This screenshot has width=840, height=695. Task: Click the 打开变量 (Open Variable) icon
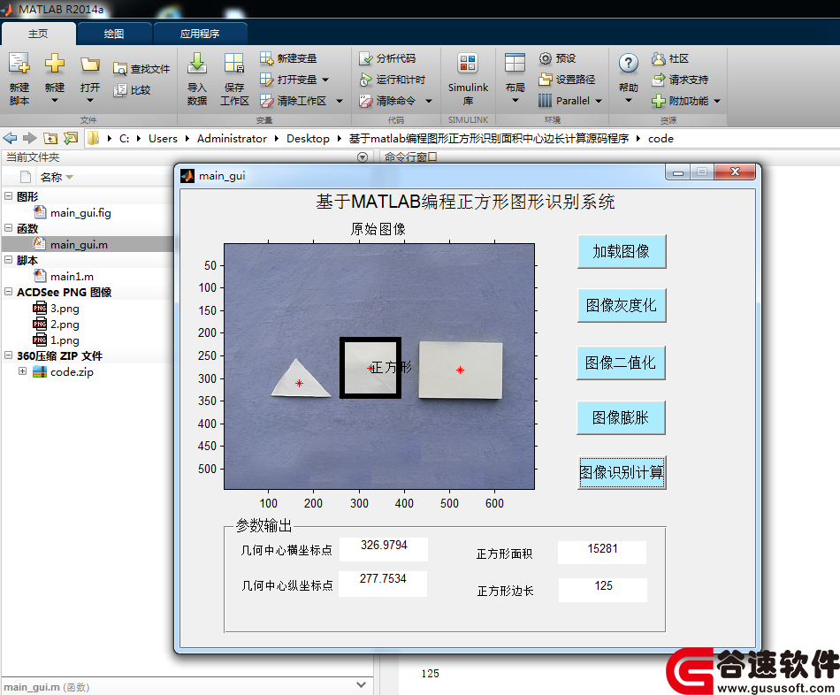266,80
